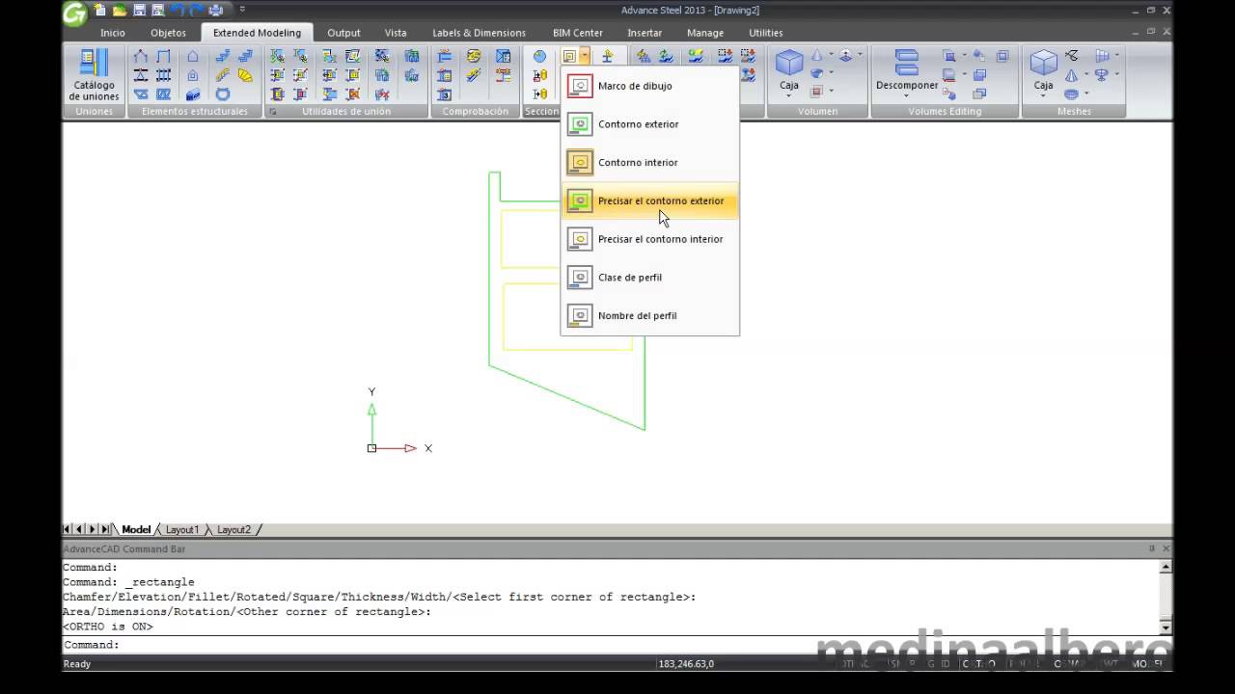Image resolution: width=1235 pixels, height=694 pixels.
Task: Select the Clase de perfil icon
Action: tap(579, 278)
